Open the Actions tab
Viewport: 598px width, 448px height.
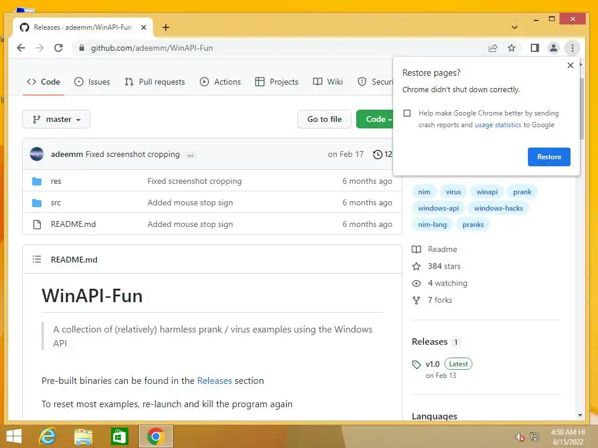click(220, 82)
